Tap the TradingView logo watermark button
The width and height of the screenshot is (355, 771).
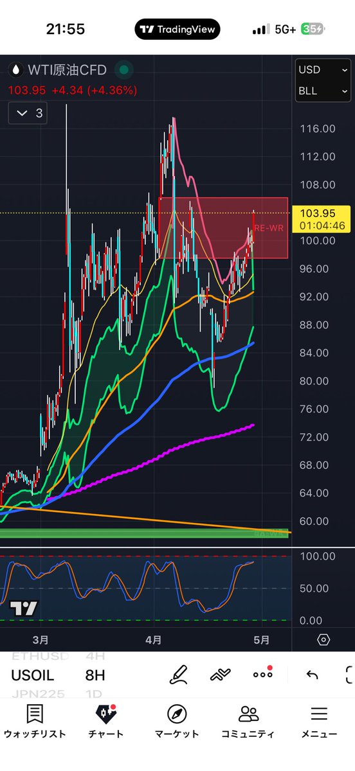click(24, 608)
